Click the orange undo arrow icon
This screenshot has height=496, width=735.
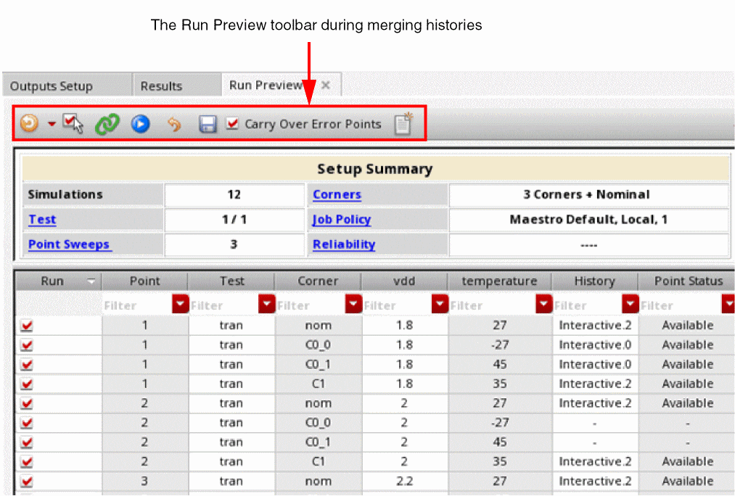(174, 124)
